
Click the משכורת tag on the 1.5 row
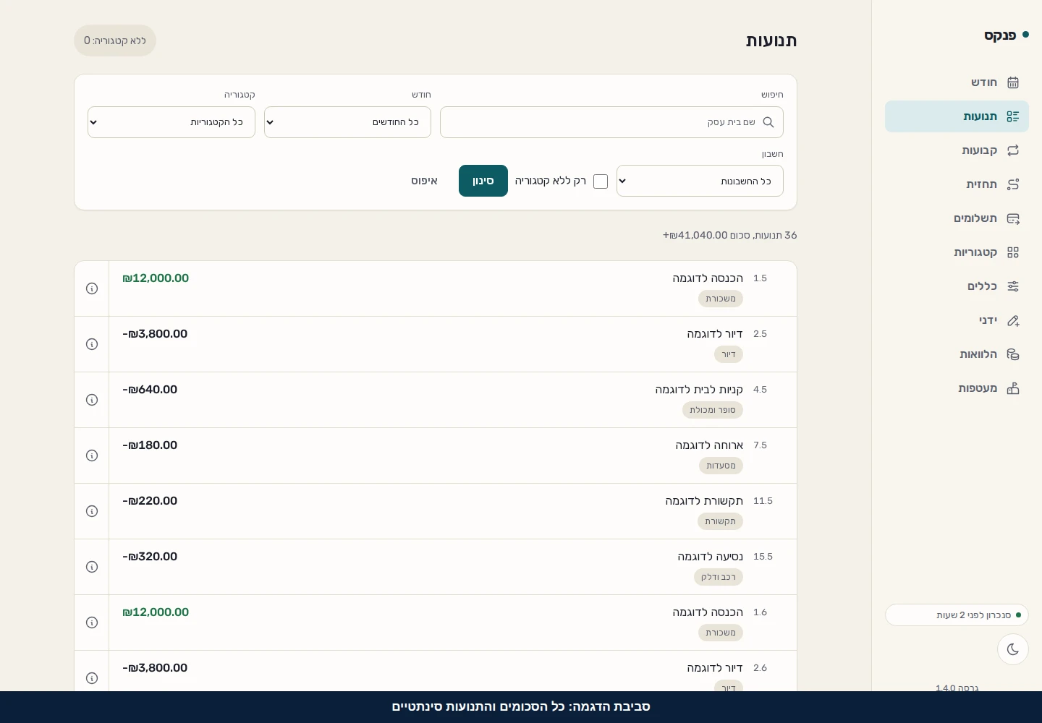click(x=721, y=299)
